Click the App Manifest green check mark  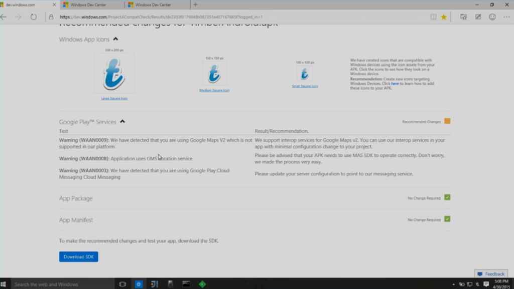click(447, 219)
